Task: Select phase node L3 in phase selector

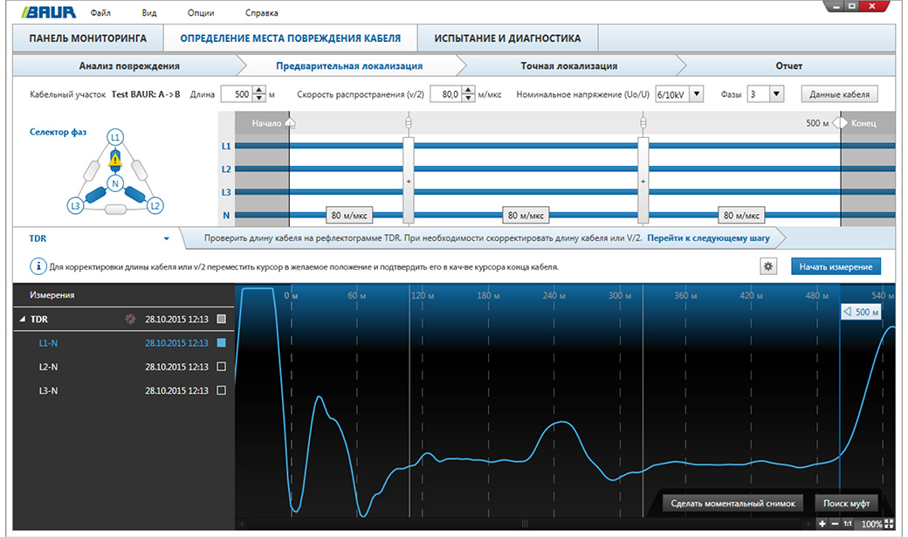Action: (x=75, y=206)
